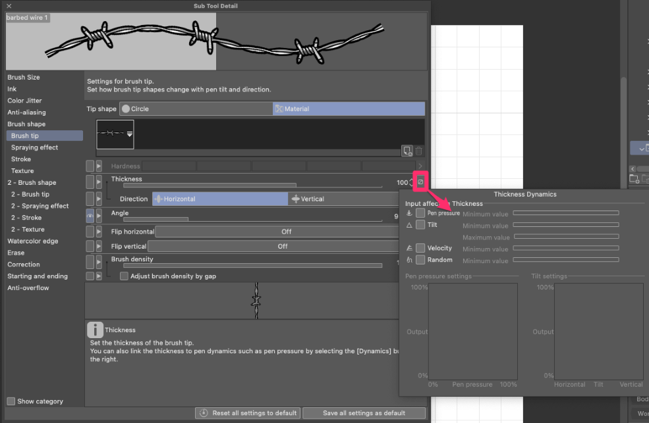The image size is (649, 423).
Task: Open Thickness dynamics settings icon
Action: tap(420, 182)
